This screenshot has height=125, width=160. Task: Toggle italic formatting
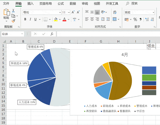pos(30,19)
